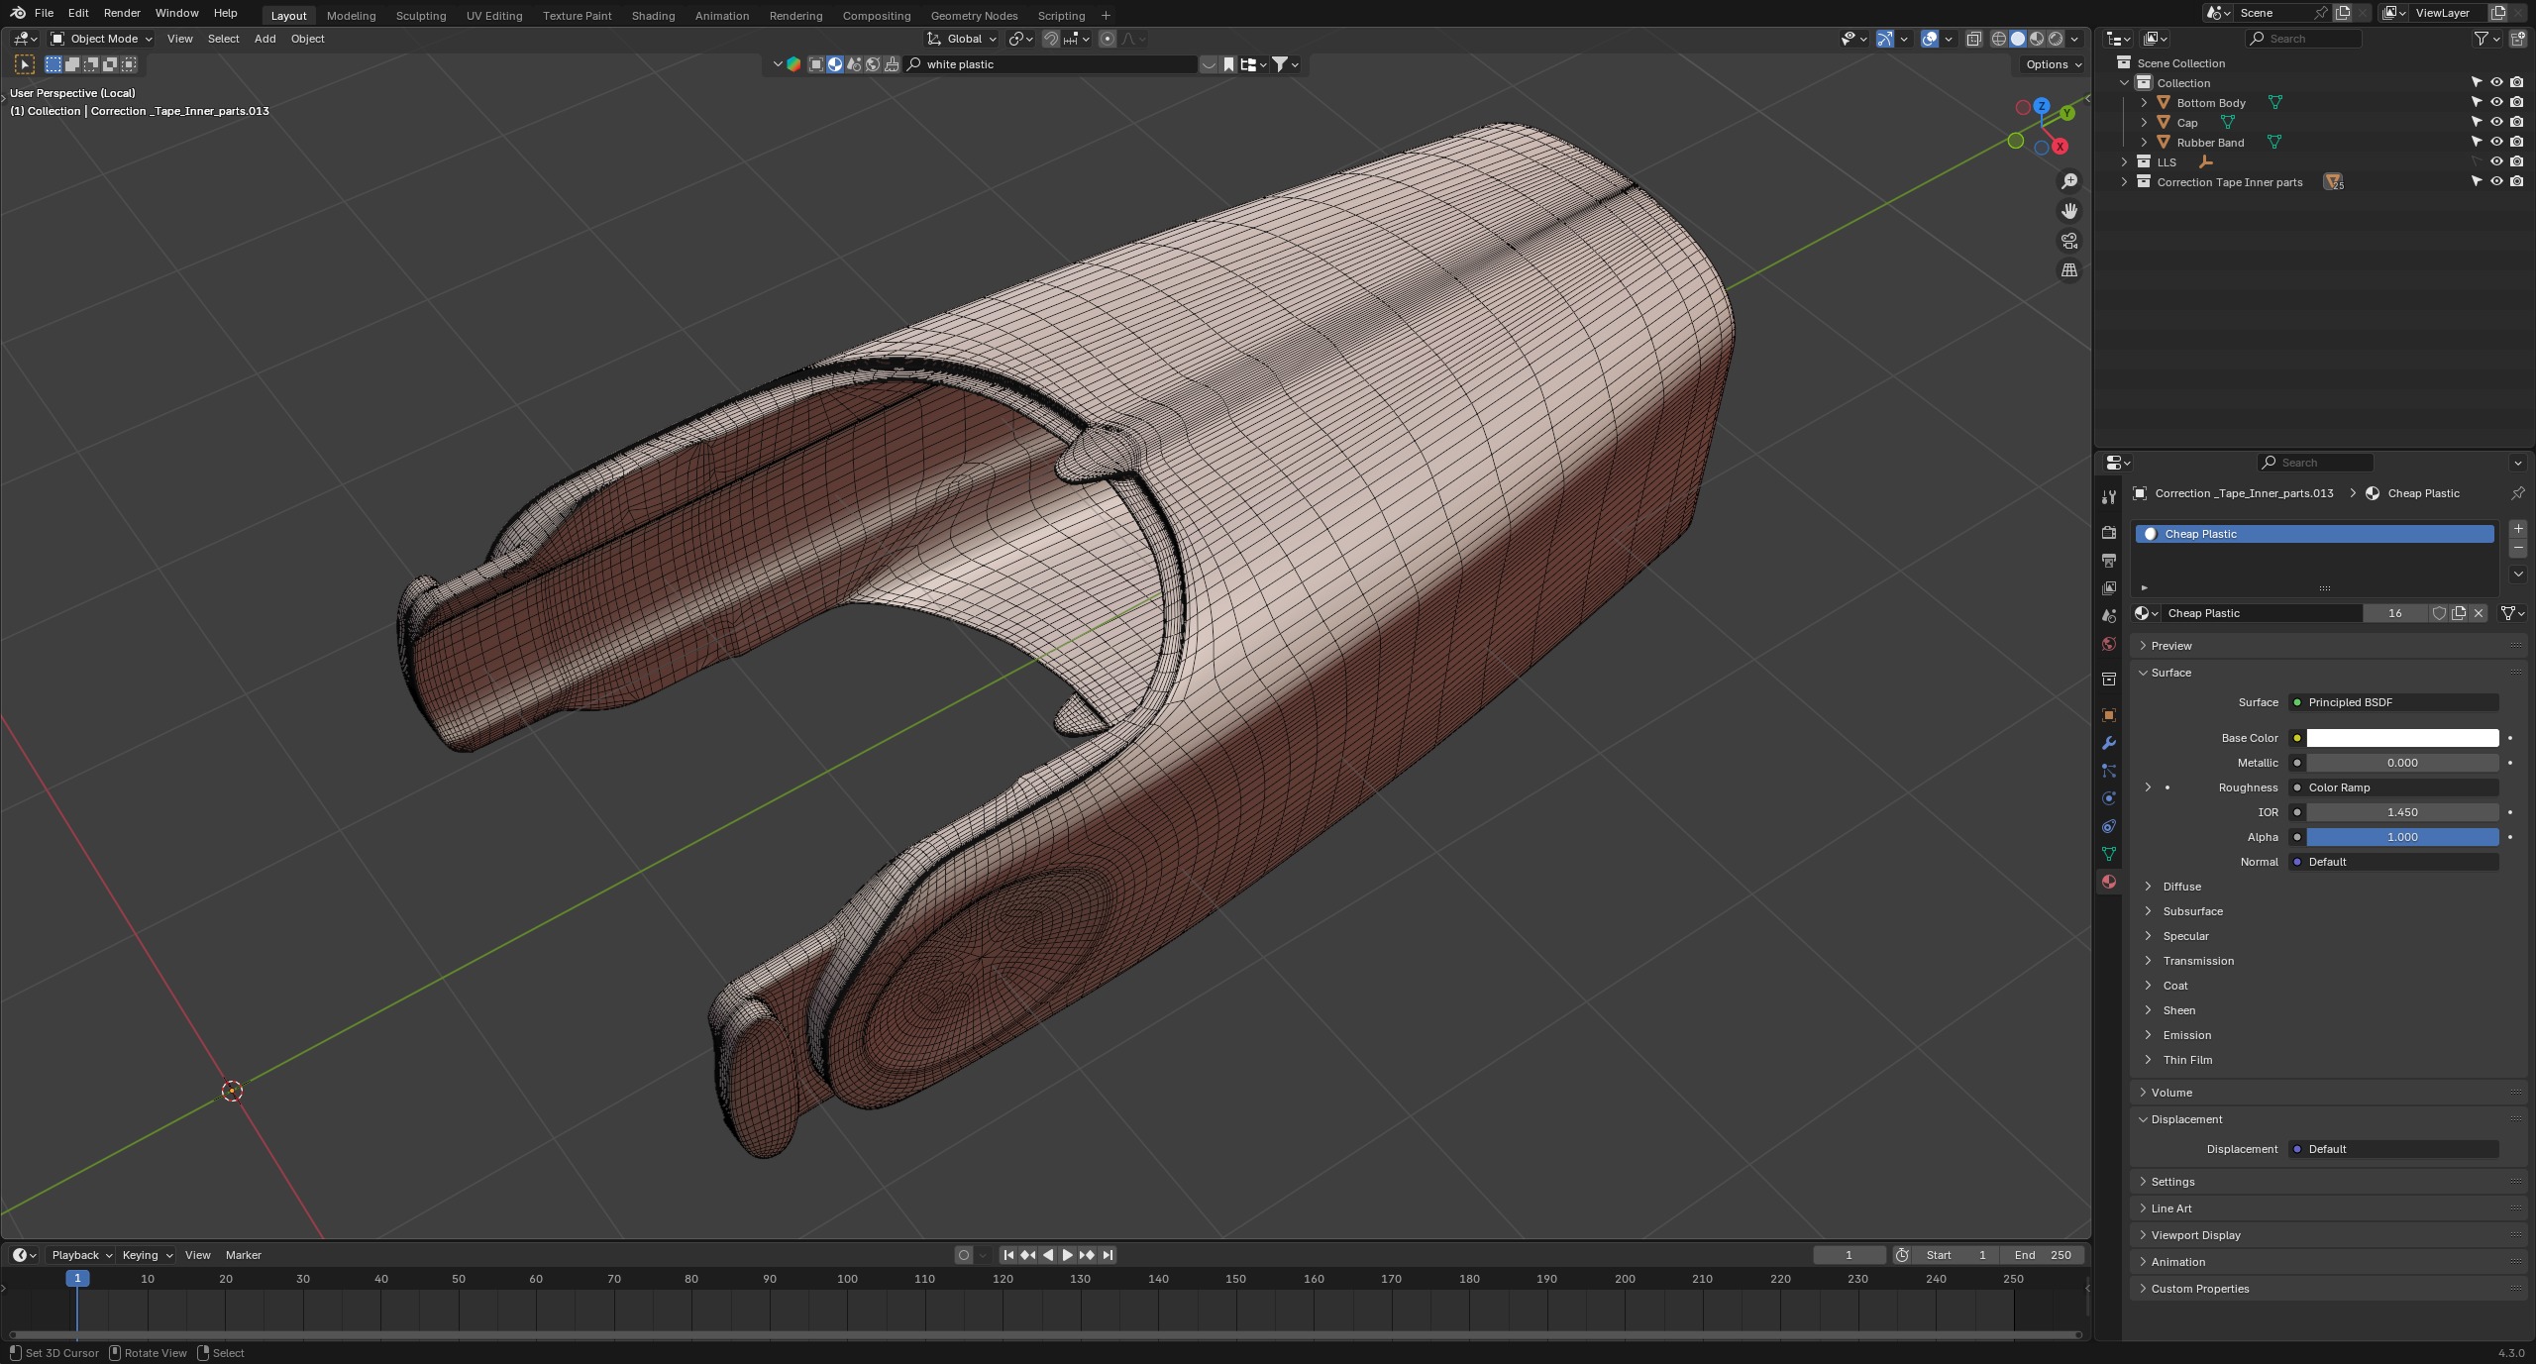Expand the Preview panel
Screen dimensions: 2536x1364
click(x=2171, y=646)
